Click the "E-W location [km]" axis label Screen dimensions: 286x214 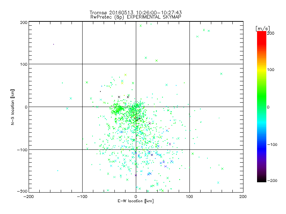pos(136,201)
